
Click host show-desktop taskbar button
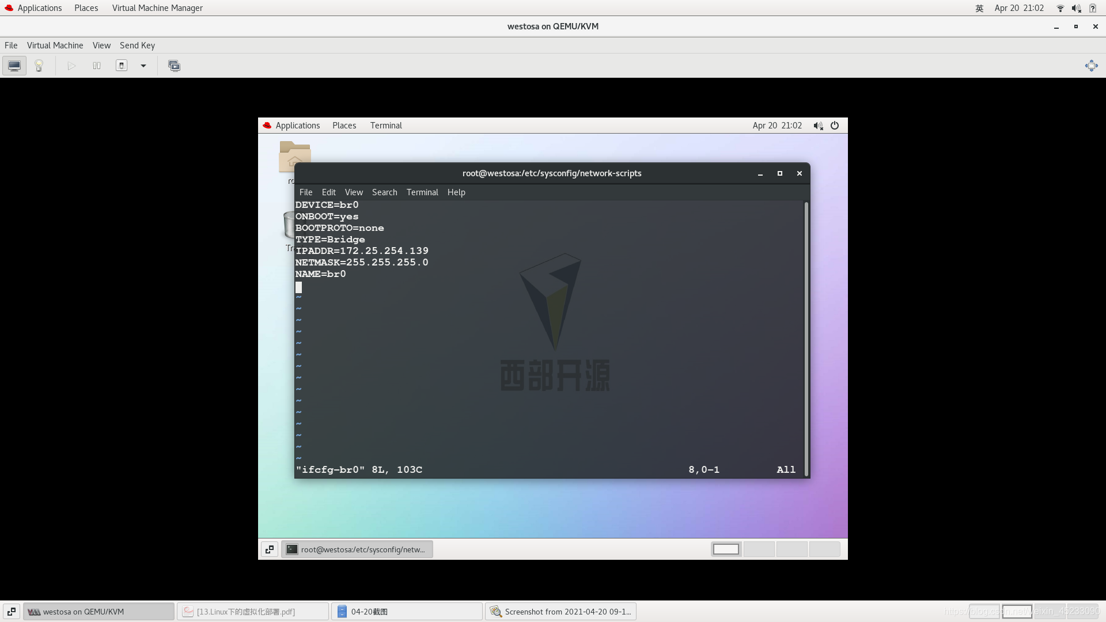(x=12, y=612)
